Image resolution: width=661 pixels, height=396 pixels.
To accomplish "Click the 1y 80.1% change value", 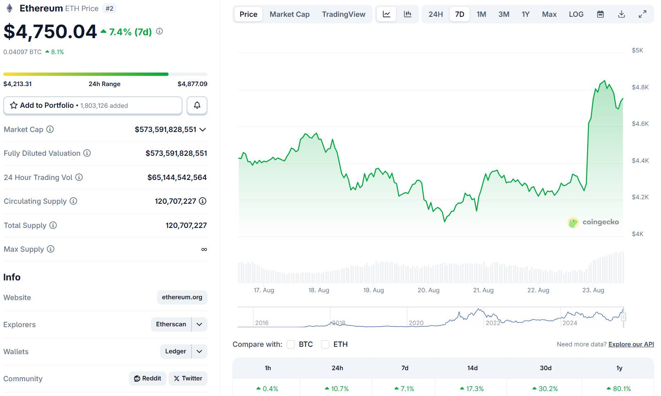I will point(619,389).
